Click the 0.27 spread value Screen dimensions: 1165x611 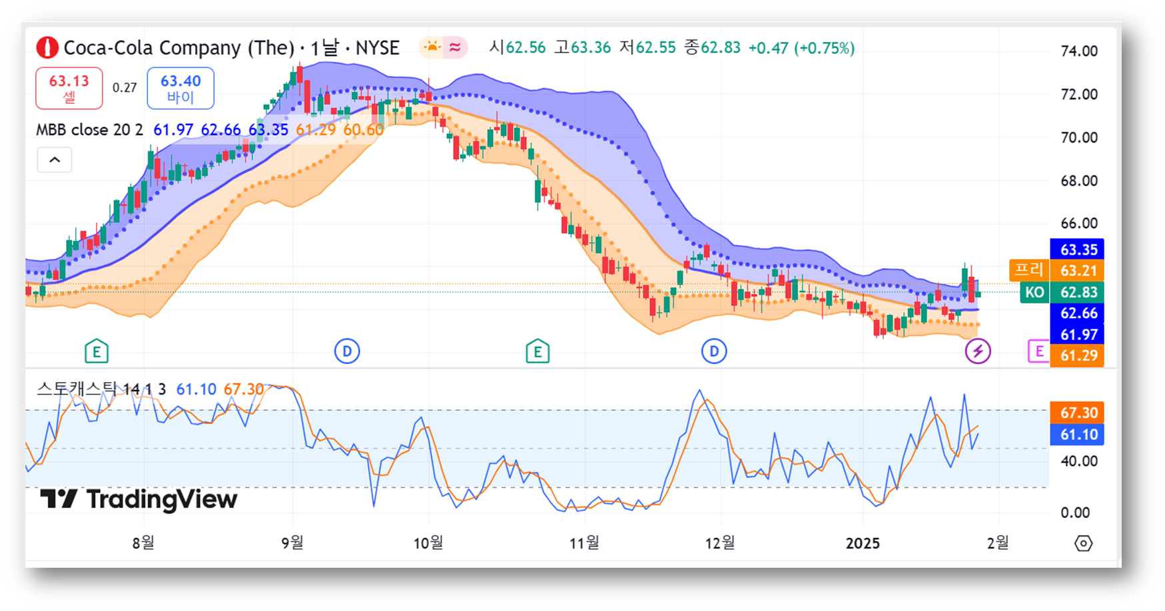[125, 88]
